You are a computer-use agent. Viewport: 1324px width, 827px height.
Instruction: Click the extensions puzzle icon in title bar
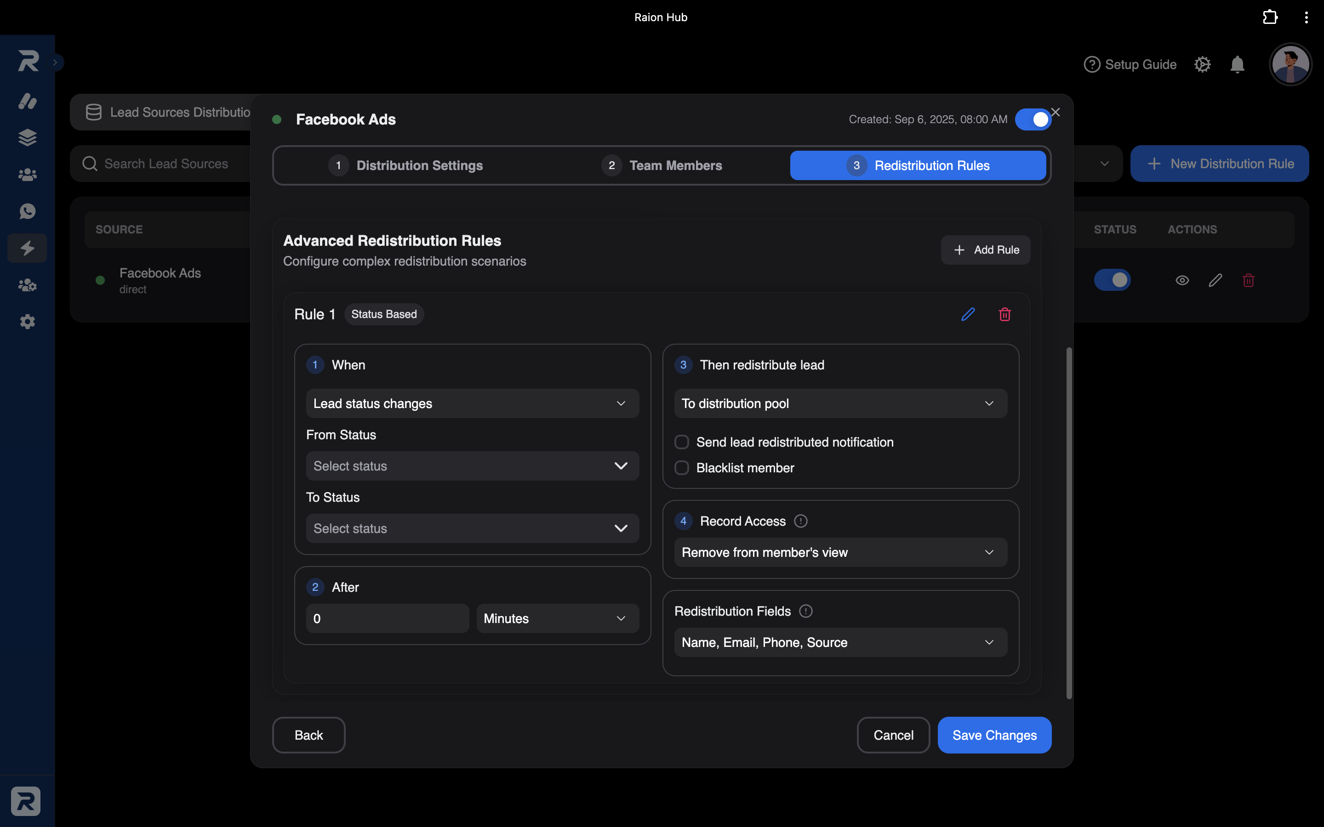pos(1270,17)
